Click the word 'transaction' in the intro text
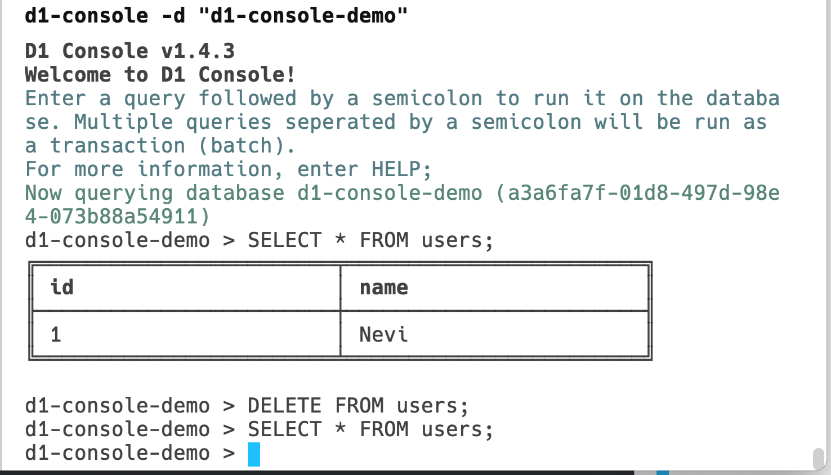The width and height of the screenshot is (831, 475). coord(117,146)
